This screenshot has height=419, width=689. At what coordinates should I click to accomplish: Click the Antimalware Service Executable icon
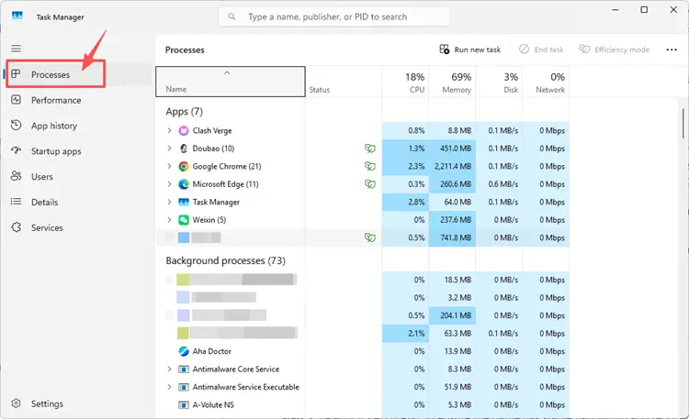click(x=184, y=387)
